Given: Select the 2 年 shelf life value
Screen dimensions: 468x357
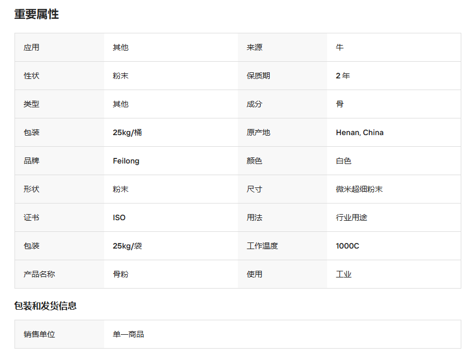Looking at the screenshot, I should (x=342, y=76).
